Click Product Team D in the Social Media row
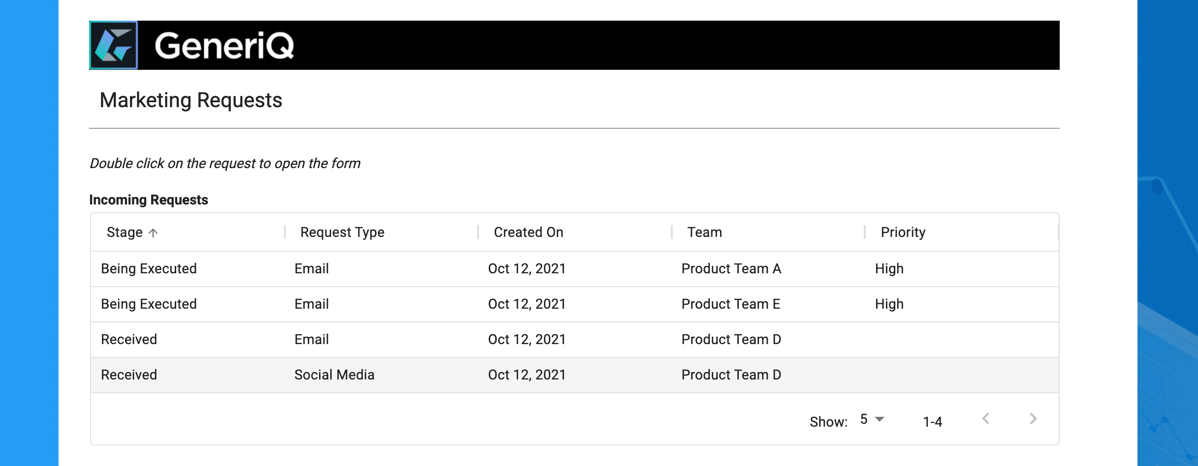Viewport: 1198px width, 466px height. 731,375
